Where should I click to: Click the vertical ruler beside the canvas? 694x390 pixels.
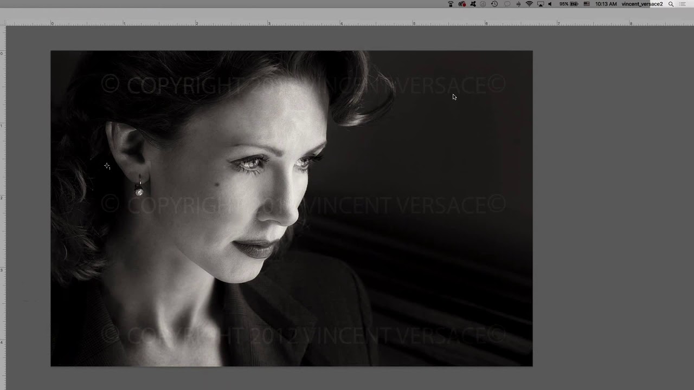[x=3, y=209]
